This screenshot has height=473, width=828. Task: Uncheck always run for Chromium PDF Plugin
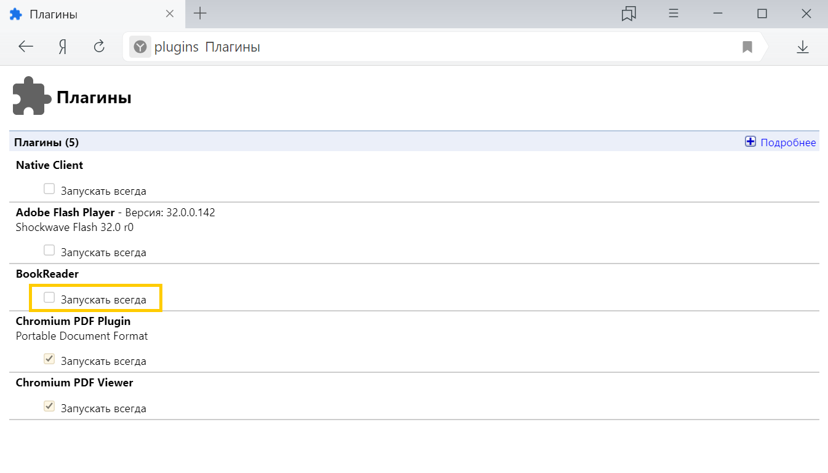[49, 359]
